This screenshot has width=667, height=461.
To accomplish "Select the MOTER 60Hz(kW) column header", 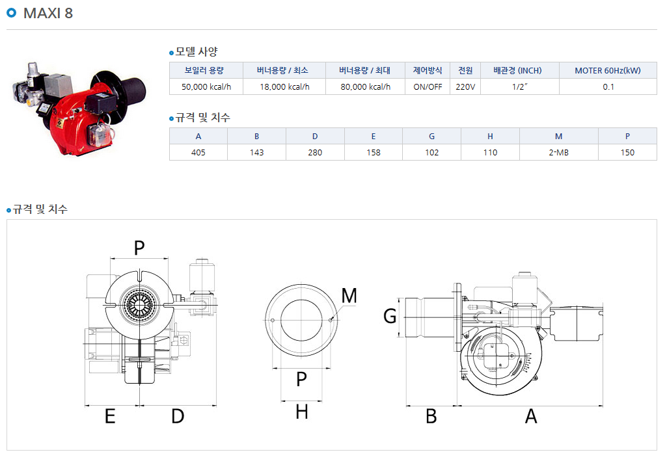I will click(x=608, y=70).
